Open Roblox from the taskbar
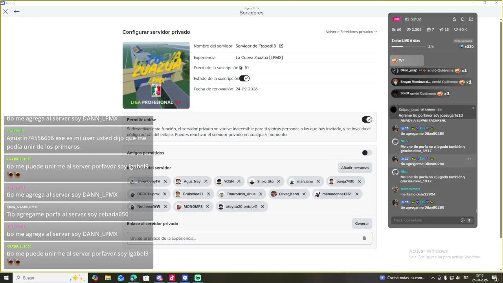Image resolution: width=503 pixels, height=283 pixels. (x=185, y=278)
